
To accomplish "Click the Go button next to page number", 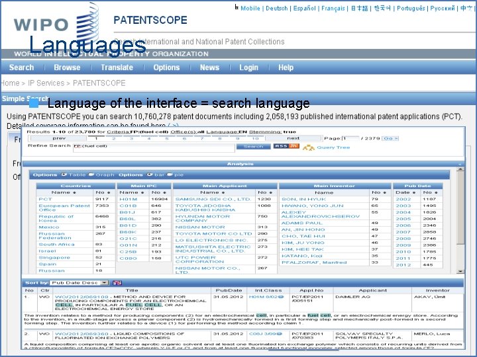I will (390, 138).
